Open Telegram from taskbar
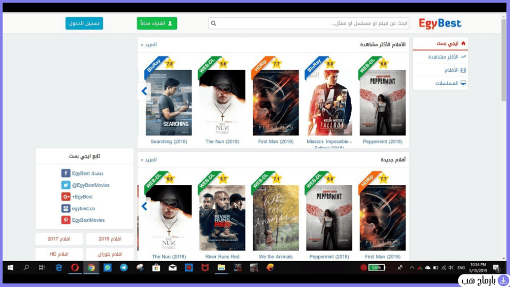This screenshot has width=510, height=287. coord(124,268)
